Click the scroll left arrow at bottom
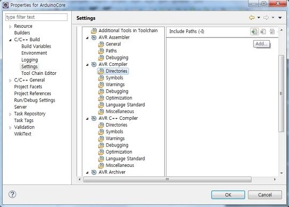This screenshot has height=207, width=289. tap(79, 179)
